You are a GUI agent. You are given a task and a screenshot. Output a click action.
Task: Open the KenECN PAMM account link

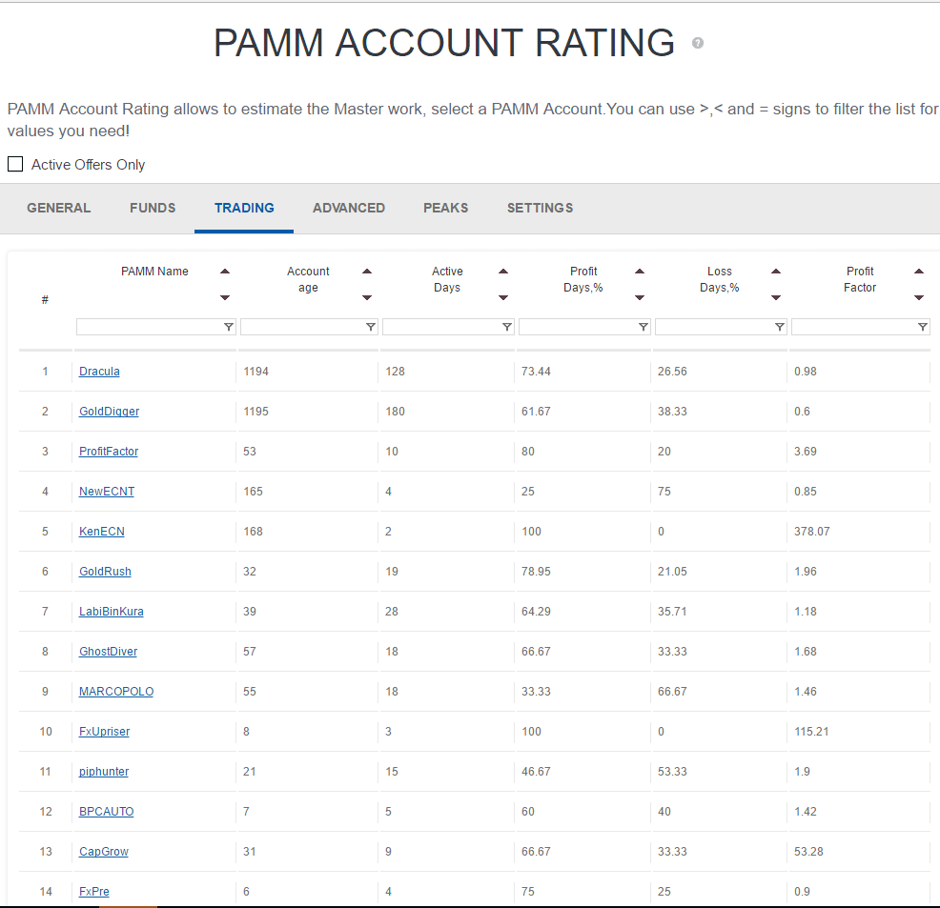point(101,532)
